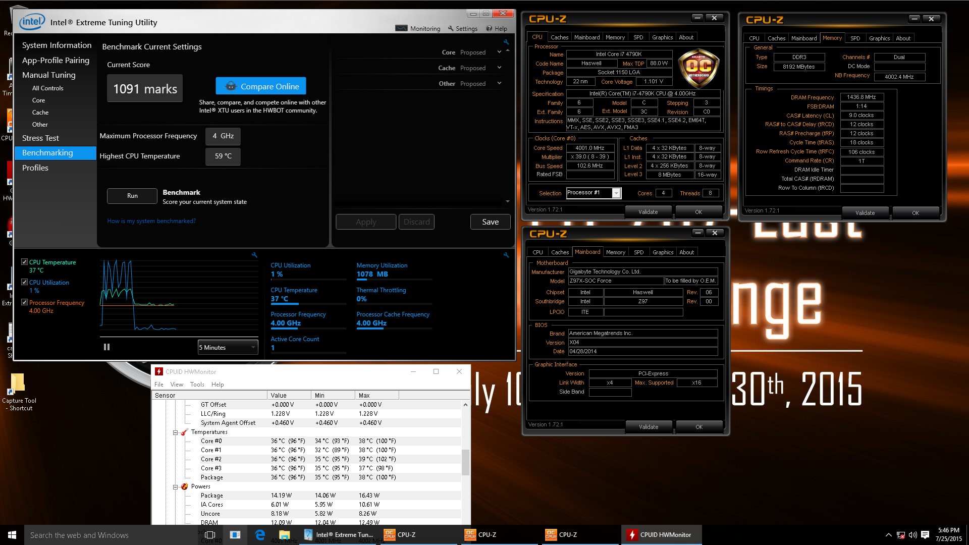Select Stress Test in XTU sidebar

tap(40, 138)
